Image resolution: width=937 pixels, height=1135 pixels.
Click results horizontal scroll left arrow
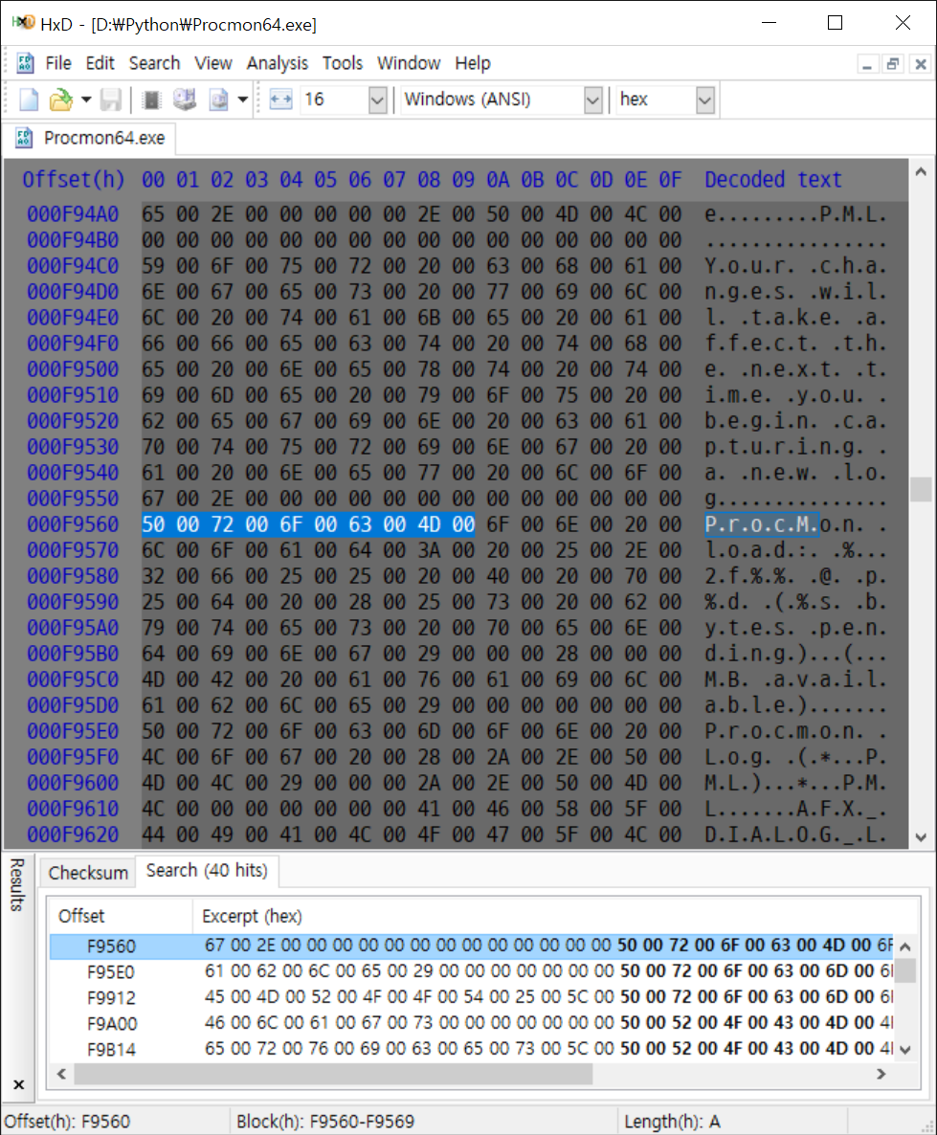61,1074
